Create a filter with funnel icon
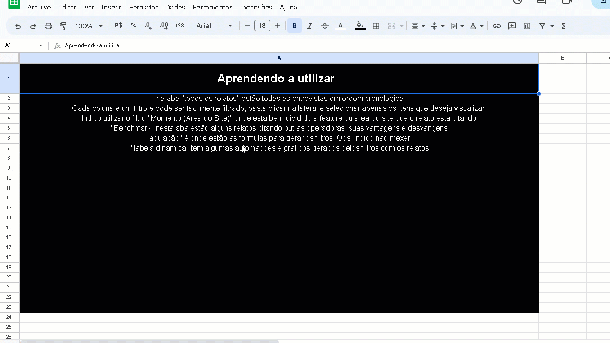The width and height of the screenshot is (610, 343). [542, 26]
